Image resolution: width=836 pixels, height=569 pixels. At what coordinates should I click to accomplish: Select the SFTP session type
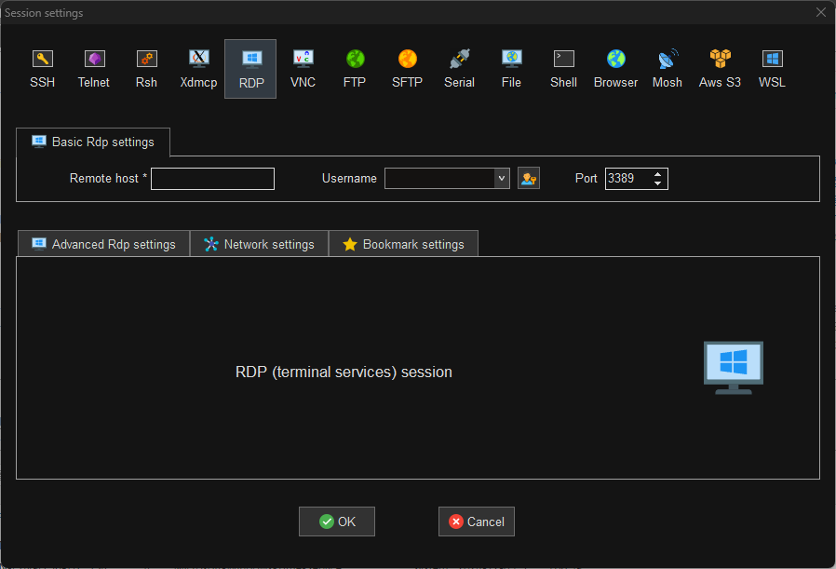(407, 67)
